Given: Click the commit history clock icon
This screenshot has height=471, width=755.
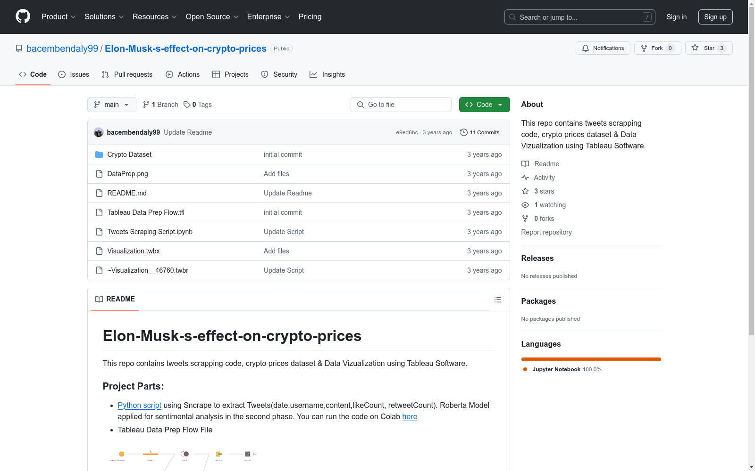Looking at the screenshot, I should pyautogui.click(x=464, y=132).
